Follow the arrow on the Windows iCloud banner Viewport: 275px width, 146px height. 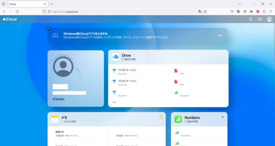220,36
